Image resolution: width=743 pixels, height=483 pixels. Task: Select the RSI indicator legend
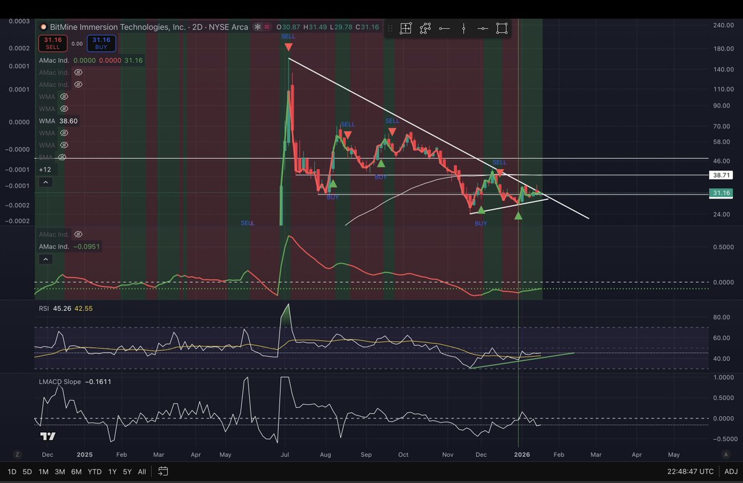[x=66, y=308]
